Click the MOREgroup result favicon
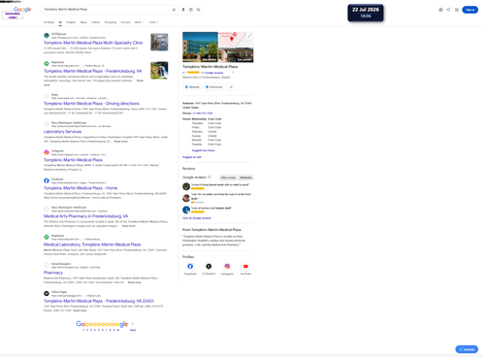This screenshot has width=485, height=357. point(47,36)
